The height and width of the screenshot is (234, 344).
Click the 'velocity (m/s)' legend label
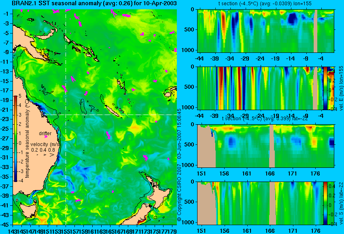tap(45, 144)
